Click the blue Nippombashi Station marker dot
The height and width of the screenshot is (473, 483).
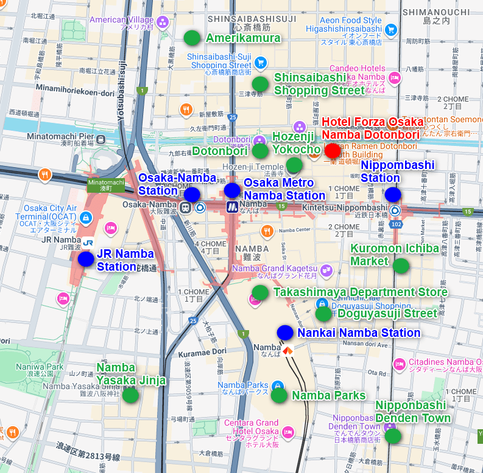click(393, 195)
